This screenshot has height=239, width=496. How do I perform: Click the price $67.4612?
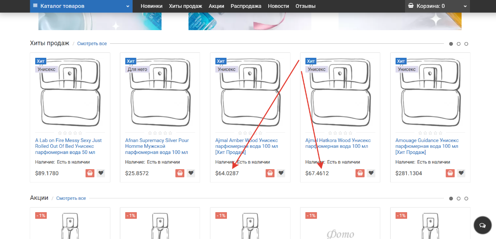coord(317,173)
